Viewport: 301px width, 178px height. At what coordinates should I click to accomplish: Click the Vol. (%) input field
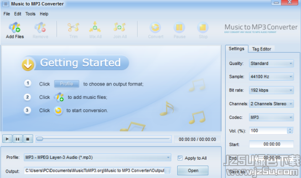coord(268,131)
